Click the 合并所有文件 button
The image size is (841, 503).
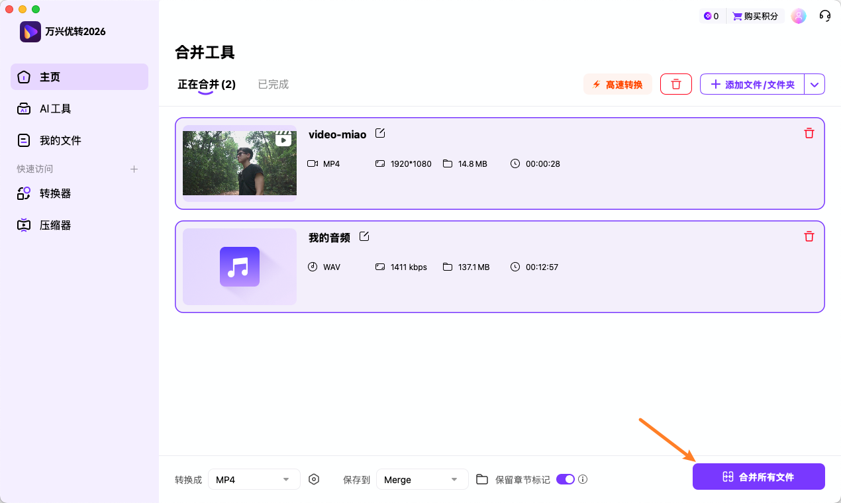[x=758, y=476]
